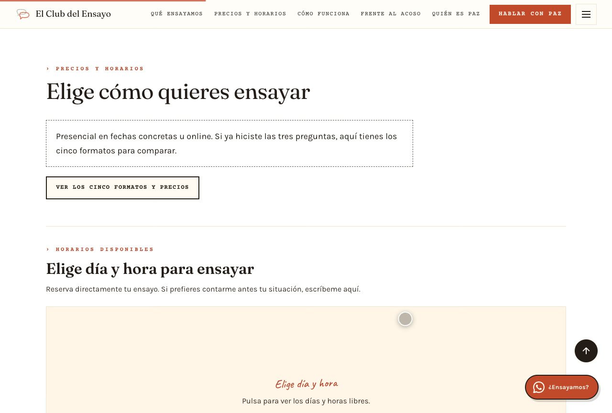Navigate to Quién es Paz
This screenshot has width=612, height=413.
pyautogui.click(x=456, y=14)
